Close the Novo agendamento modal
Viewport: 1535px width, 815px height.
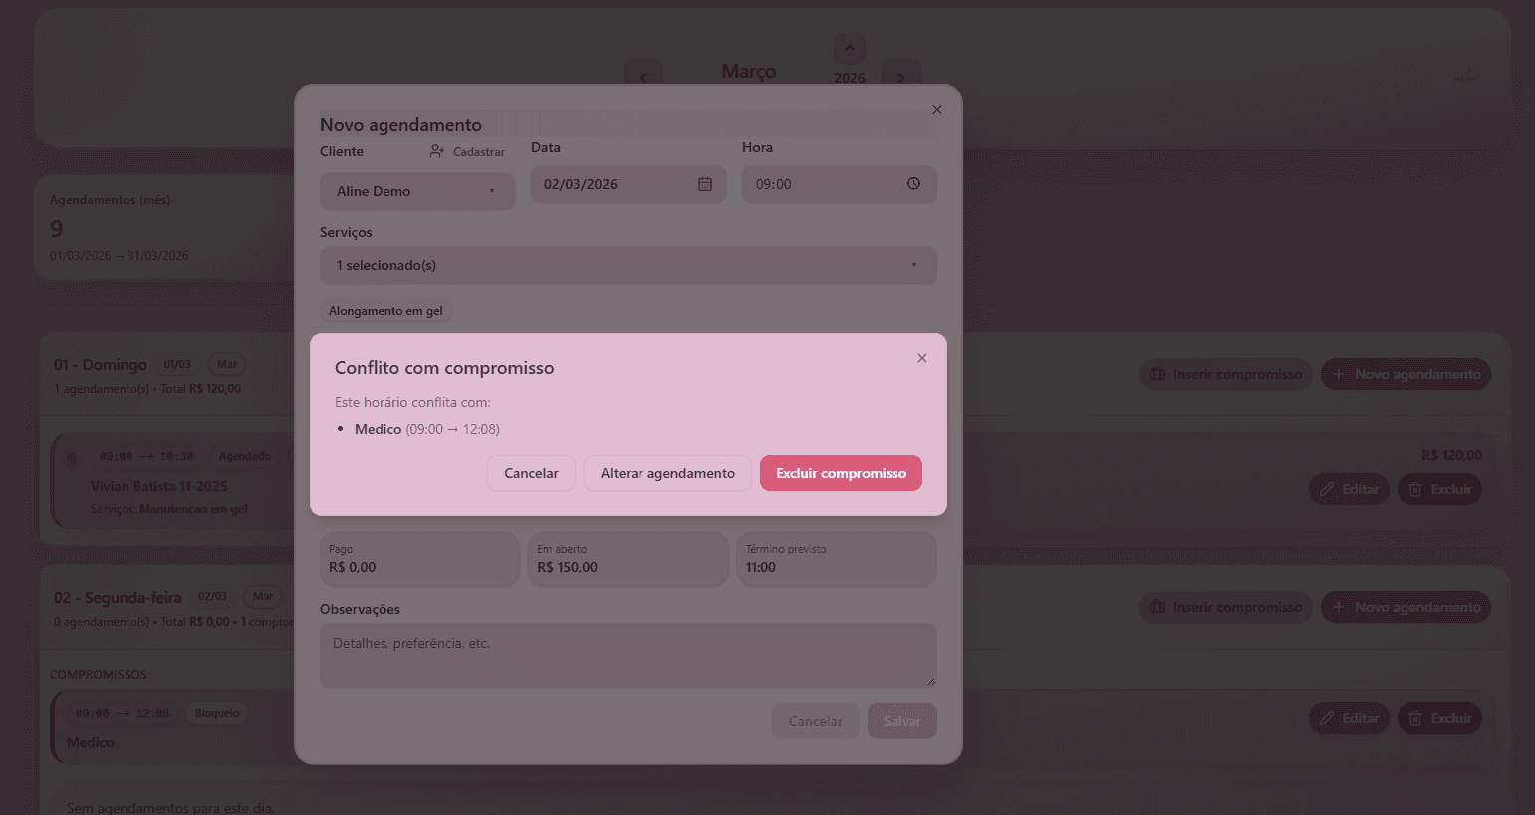click(x=936, y=110)
